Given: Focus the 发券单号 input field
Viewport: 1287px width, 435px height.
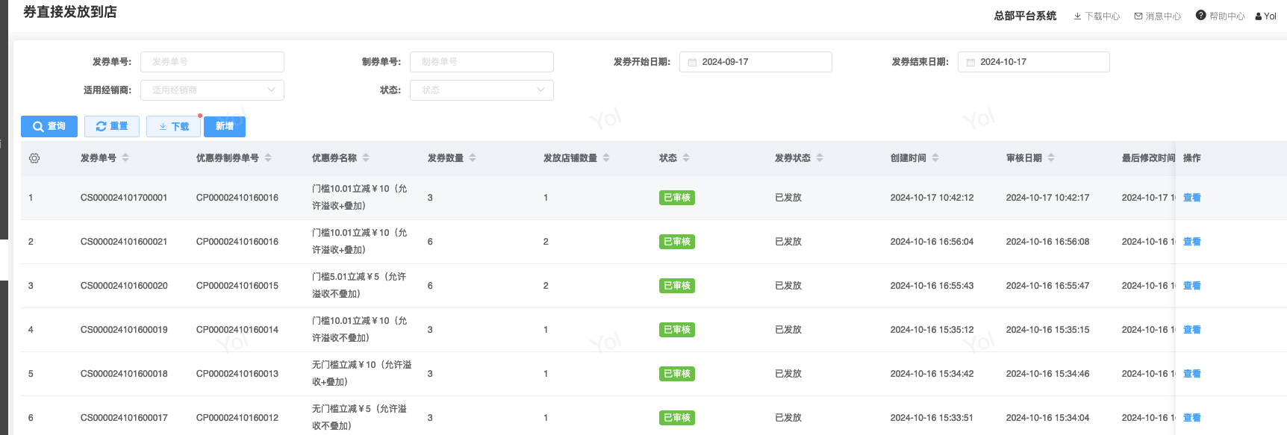Looking at the screenshot, I should coord(212,62).
